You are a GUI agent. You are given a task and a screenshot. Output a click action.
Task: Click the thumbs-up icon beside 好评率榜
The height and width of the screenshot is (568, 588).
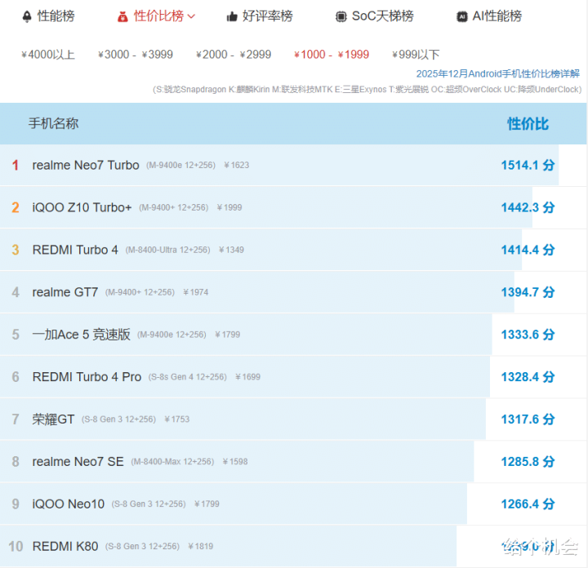tap(232, 17)
